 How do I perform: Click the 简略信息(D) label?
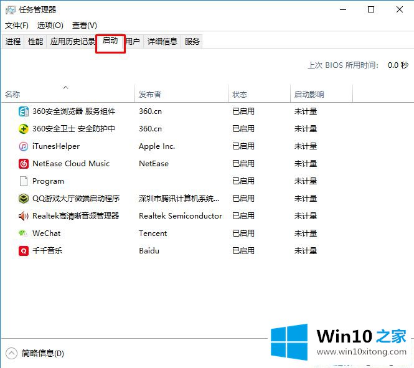43,353
